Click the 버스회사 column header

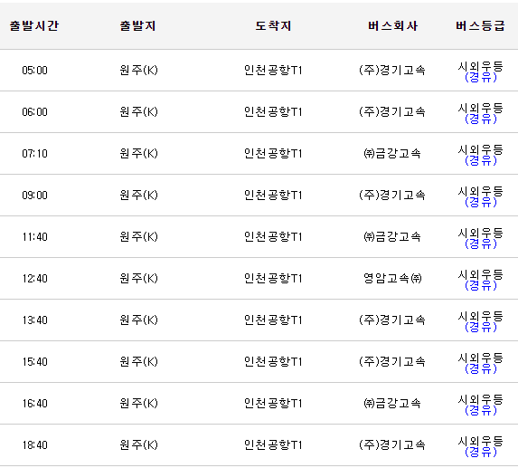[x=393, y=25]
